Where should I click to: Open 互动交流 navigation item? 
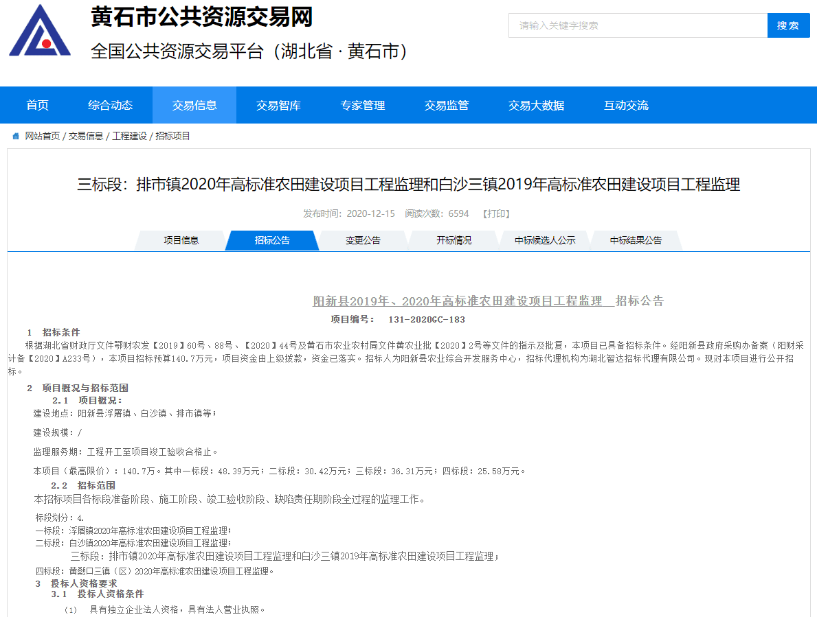point(626,105)
